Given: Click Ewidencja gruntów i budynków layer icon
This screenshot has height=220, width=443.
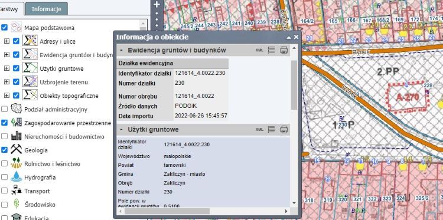Looking at the screenshot, I should [30, 54].
